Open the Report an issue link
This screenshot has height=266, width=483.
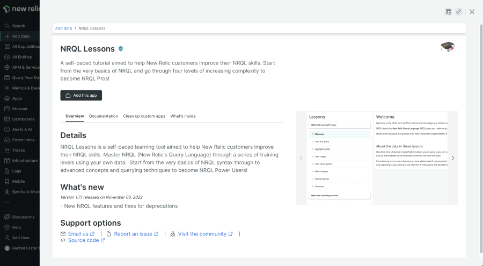pos(133,234)
